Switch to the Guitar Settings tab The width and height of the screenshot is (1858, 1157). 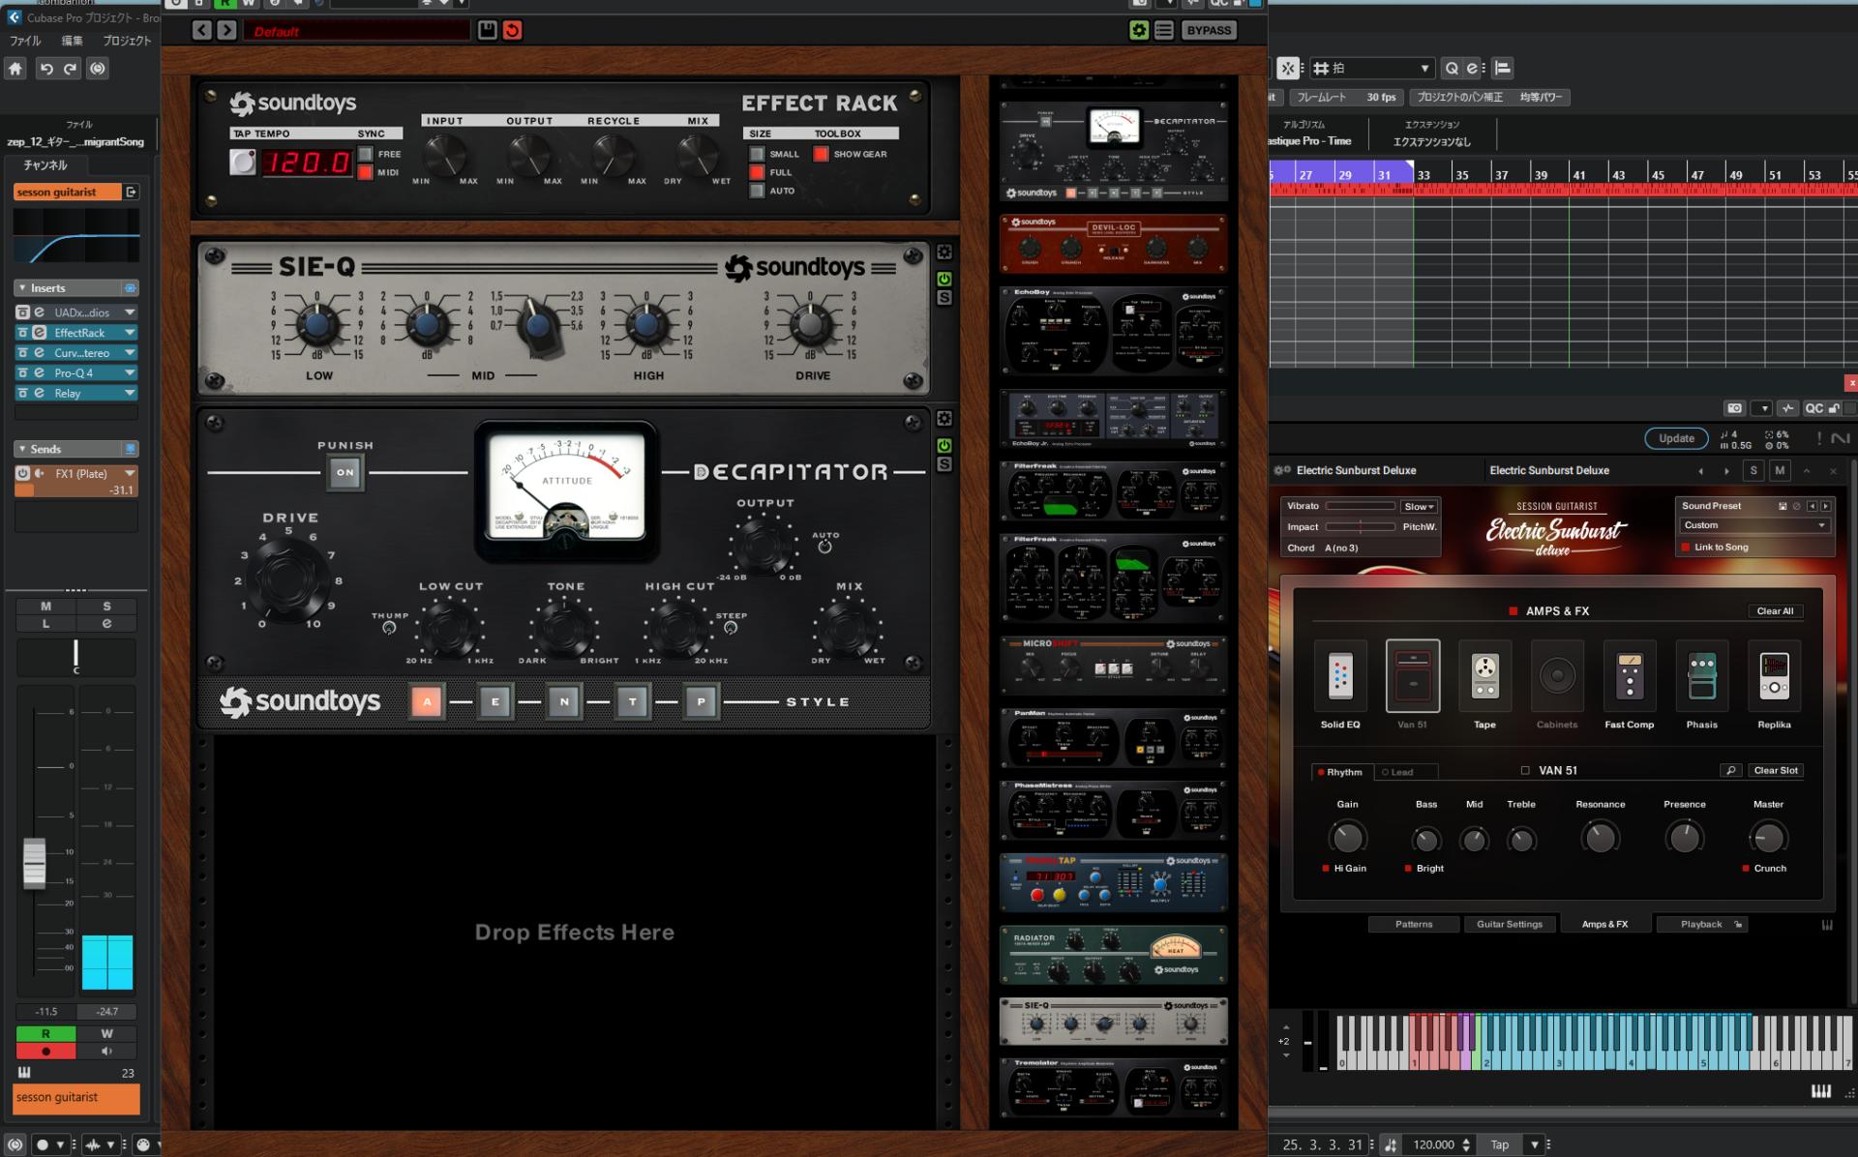coord(1510,924)
